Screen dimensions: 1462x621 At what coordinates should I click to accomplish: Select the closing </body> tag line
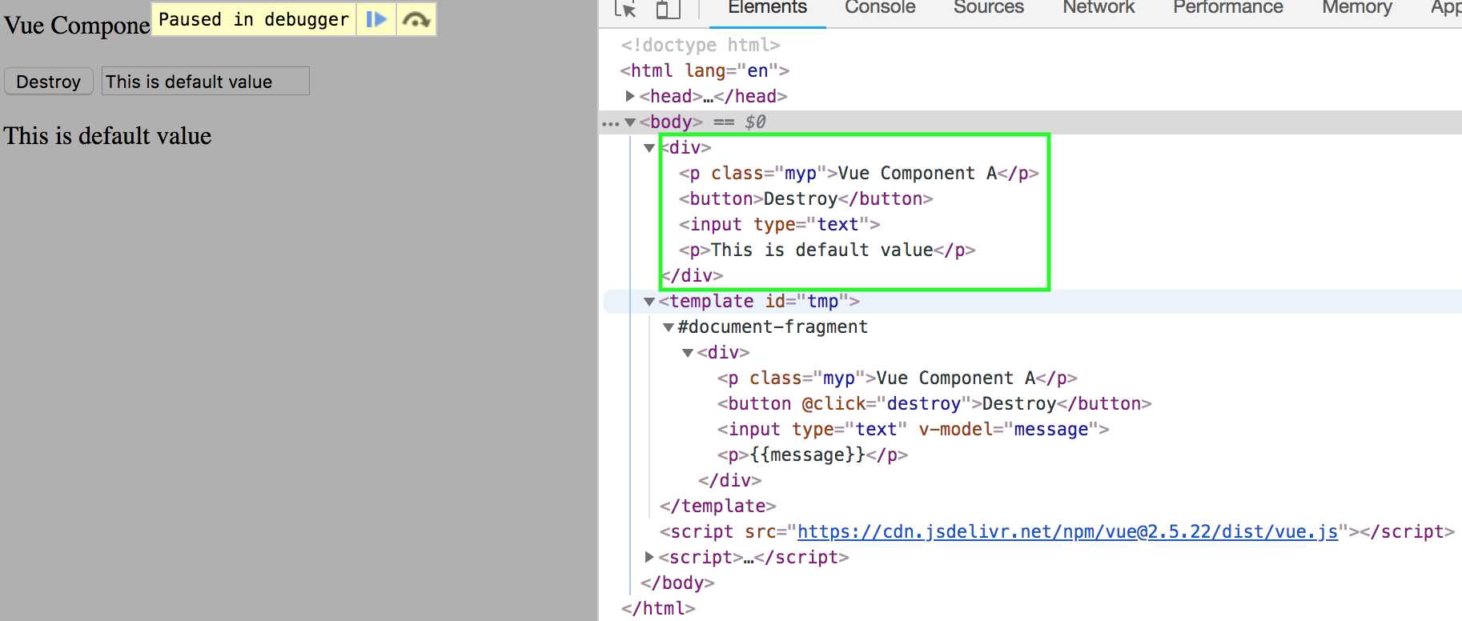coord(677,583)
